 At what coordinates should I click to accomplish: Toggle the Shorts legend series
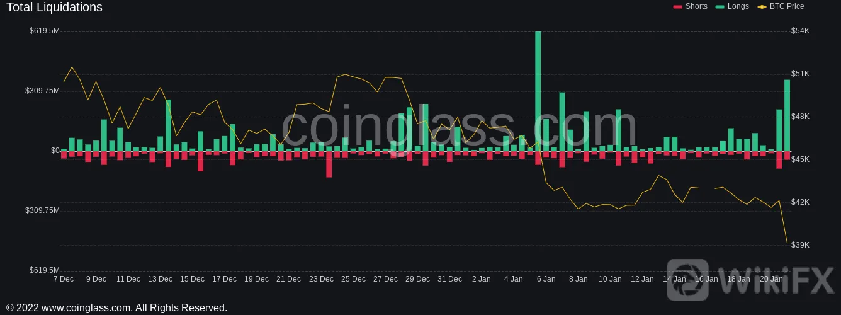click(x=690, y=6)
